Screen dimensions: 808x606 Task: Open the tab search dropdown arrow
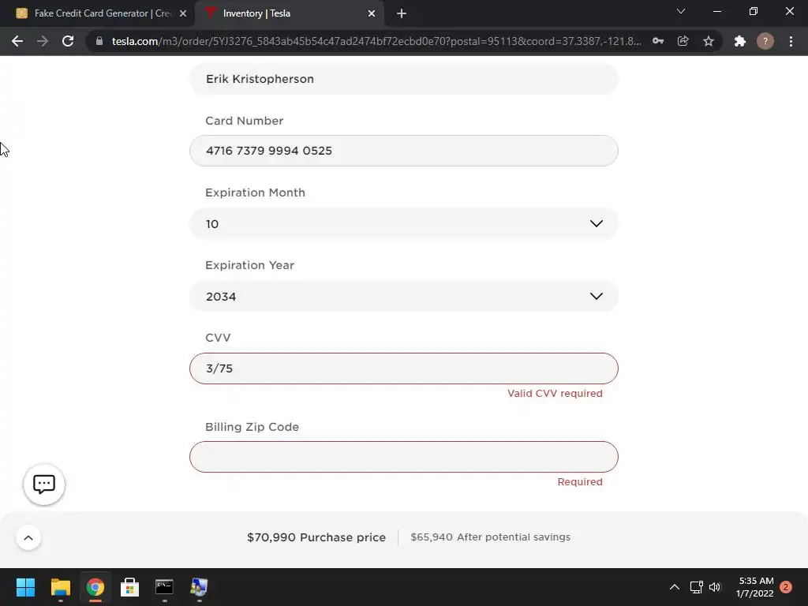[681, 11]
